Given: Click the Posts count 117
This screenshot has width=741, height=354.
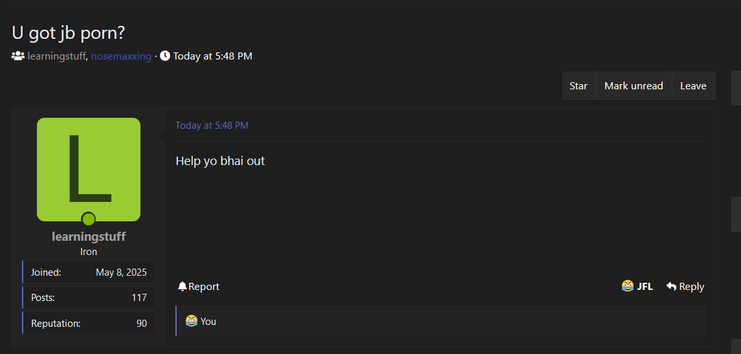Looking at the screenshot, I should pos(139,298).
